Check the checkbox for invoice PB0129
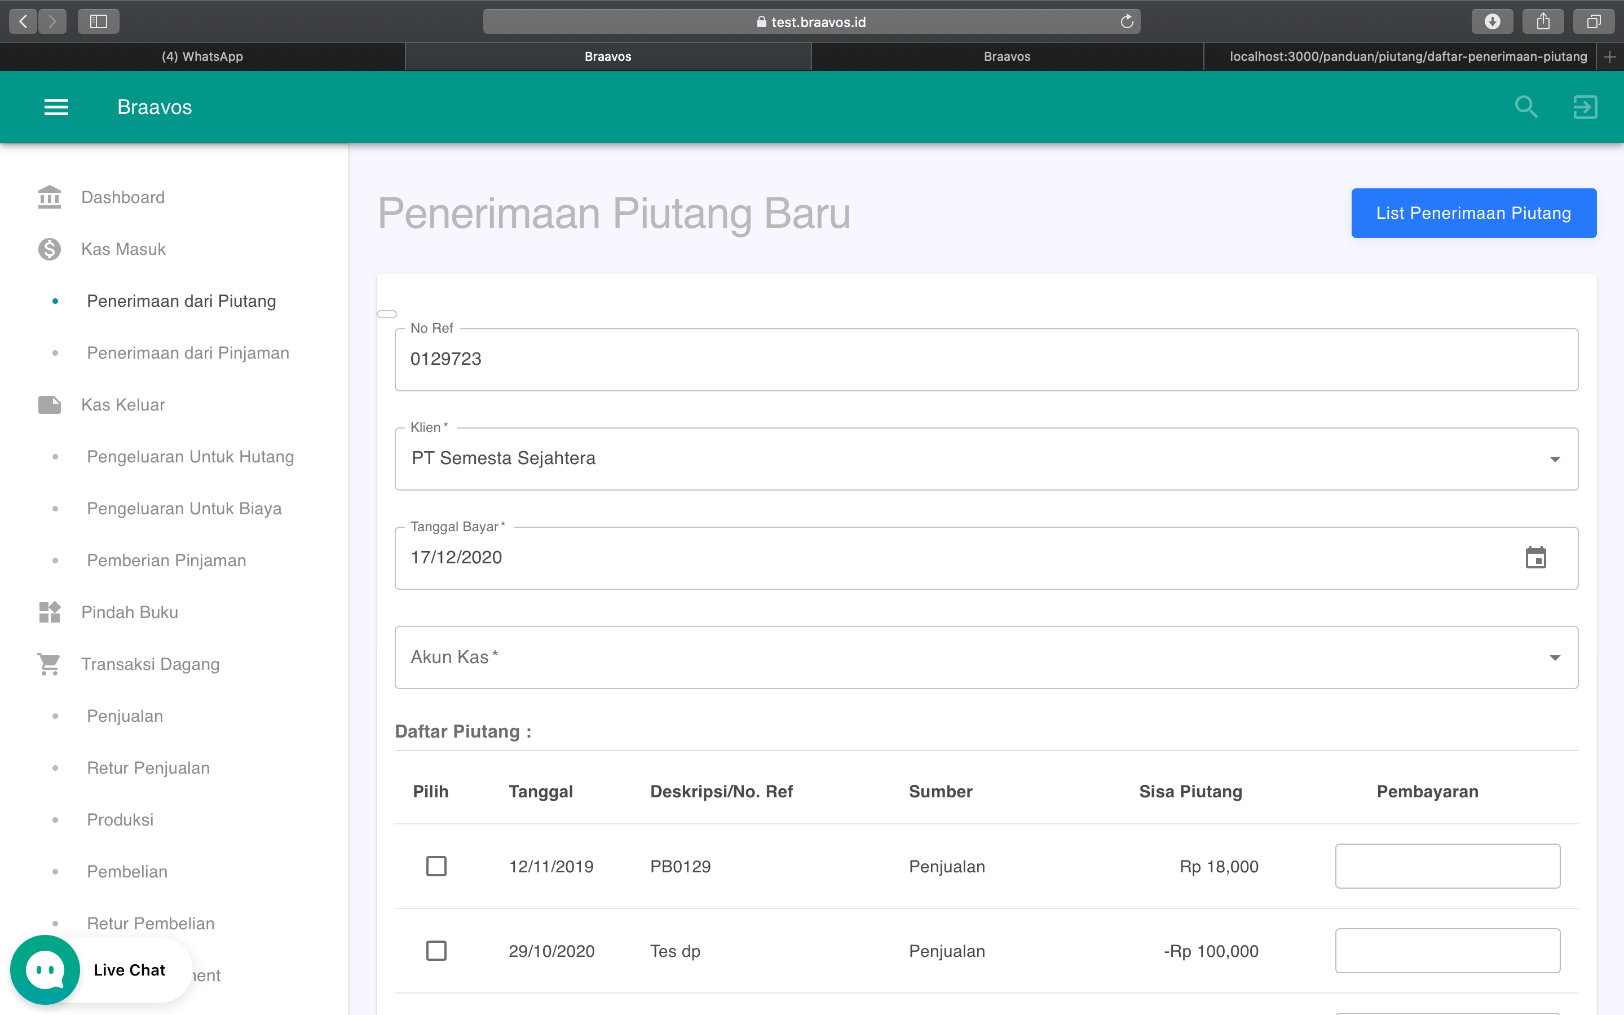This screenshot has width=1624, height=1015. (436, 866)
